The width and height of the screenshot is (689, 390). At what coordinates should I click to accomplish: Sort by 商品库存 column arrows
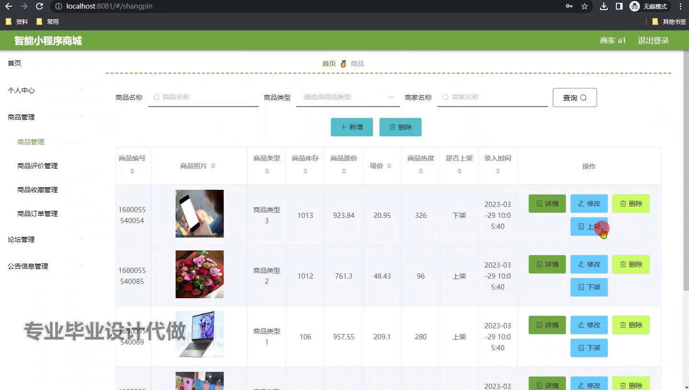(305, 171)
